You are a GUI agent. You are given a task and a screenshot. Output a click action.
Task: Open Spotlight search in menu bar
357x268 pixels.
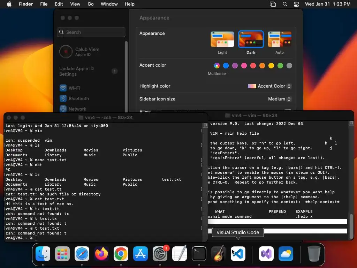285,4
